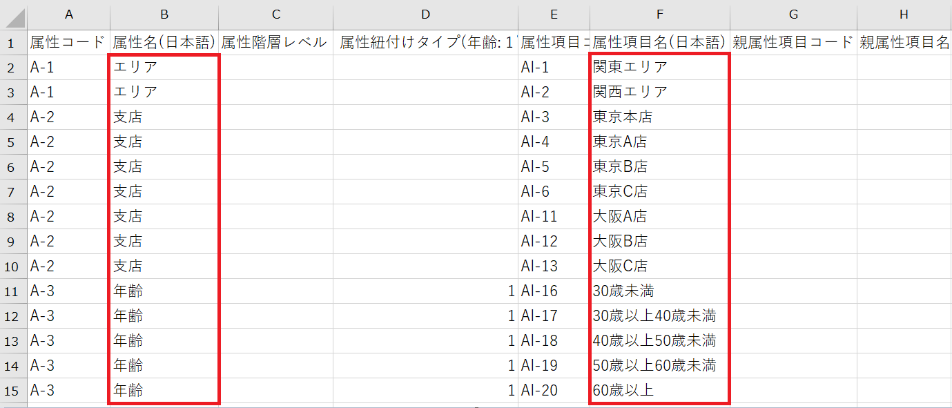This screenshot has width=952, height=408.
Task: Click the AI-16 cell in column E
Action: (553, 290)
